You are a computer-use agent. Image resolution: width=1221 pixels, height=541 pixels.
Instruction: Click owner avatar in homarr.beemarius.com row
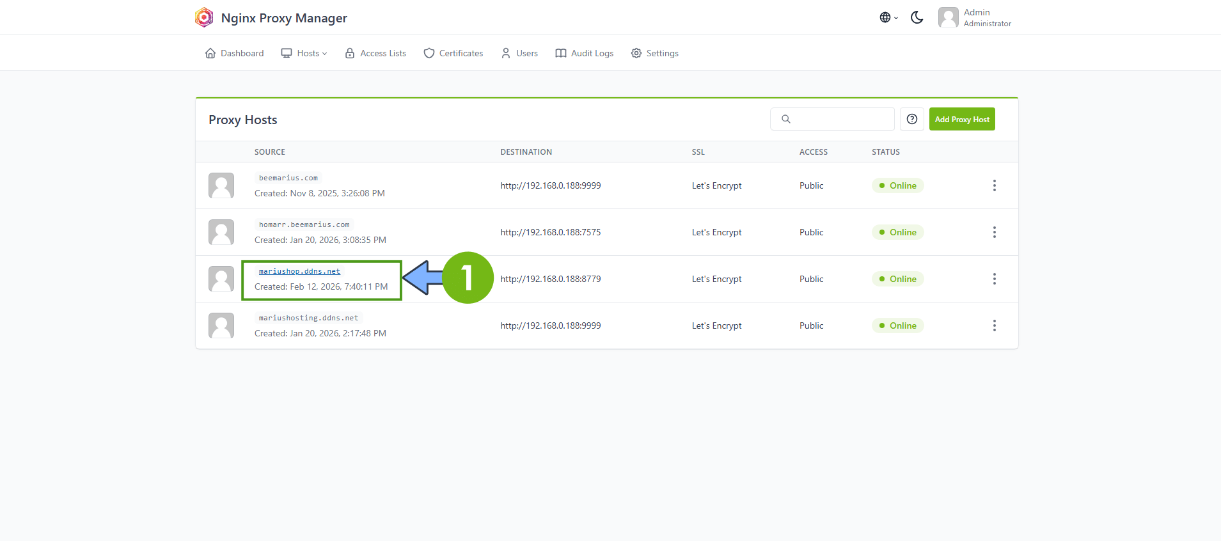click(221, 232)
